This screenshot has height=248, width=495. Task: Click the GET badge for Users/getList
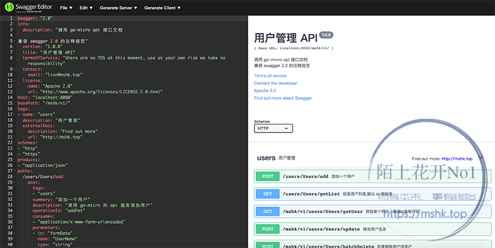point(268,194)
